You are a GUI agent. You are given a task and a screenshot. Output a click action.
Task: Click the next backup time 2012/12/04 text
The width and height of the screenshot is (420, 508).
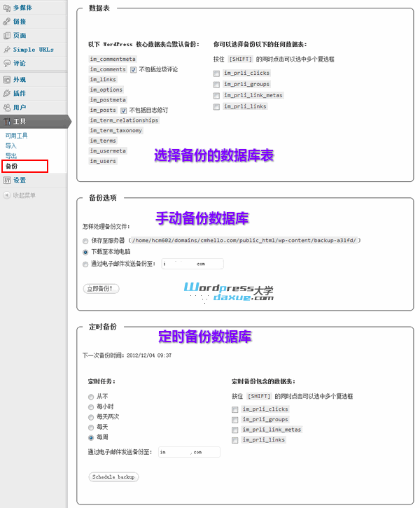pos(149,355)
